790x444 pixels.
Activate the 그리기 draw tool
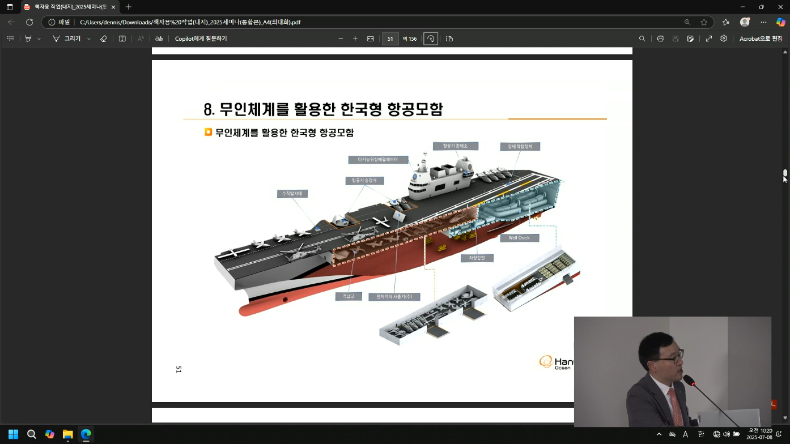coord(67,39)
